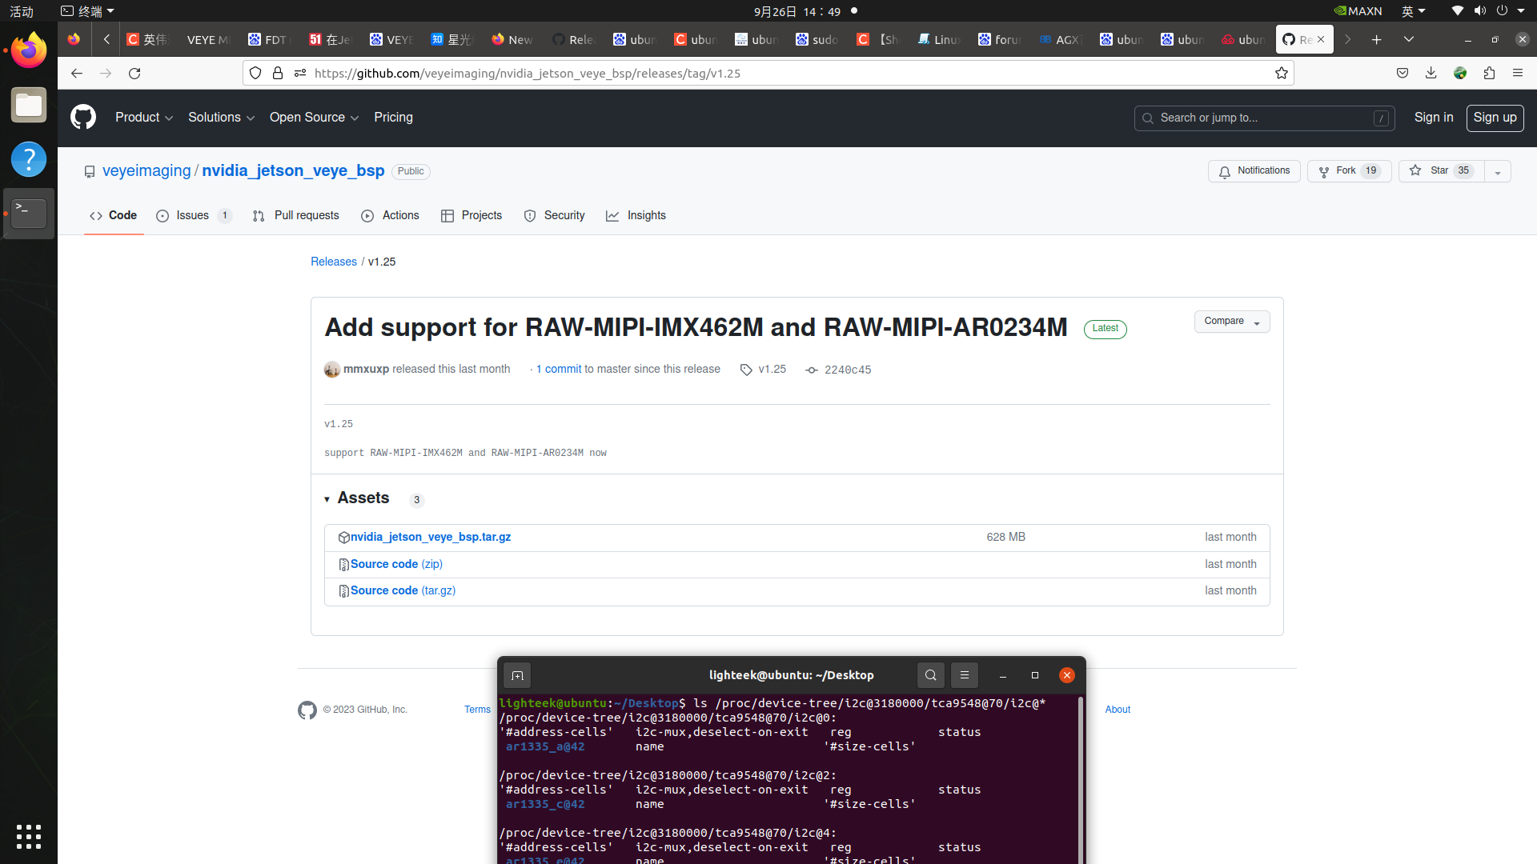
Task: Collapse the Assets section triangle
Action: click(327, 499)
